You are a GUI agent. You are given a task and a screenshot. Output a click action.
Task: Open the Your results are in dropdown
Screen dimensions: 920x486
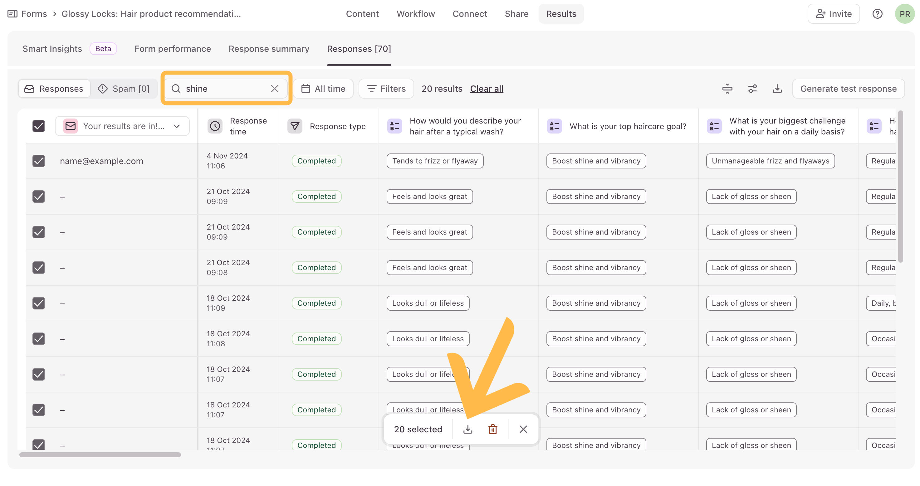pyautogui.click(x=122, y=126)
